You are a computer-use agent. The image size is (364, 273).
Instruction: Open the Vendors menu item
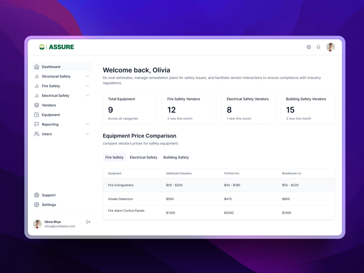(62, 105)
